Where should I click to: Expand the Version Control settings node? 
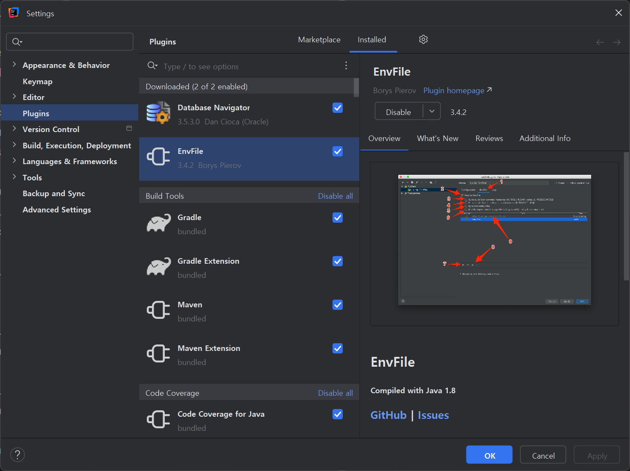click(14, 129)
